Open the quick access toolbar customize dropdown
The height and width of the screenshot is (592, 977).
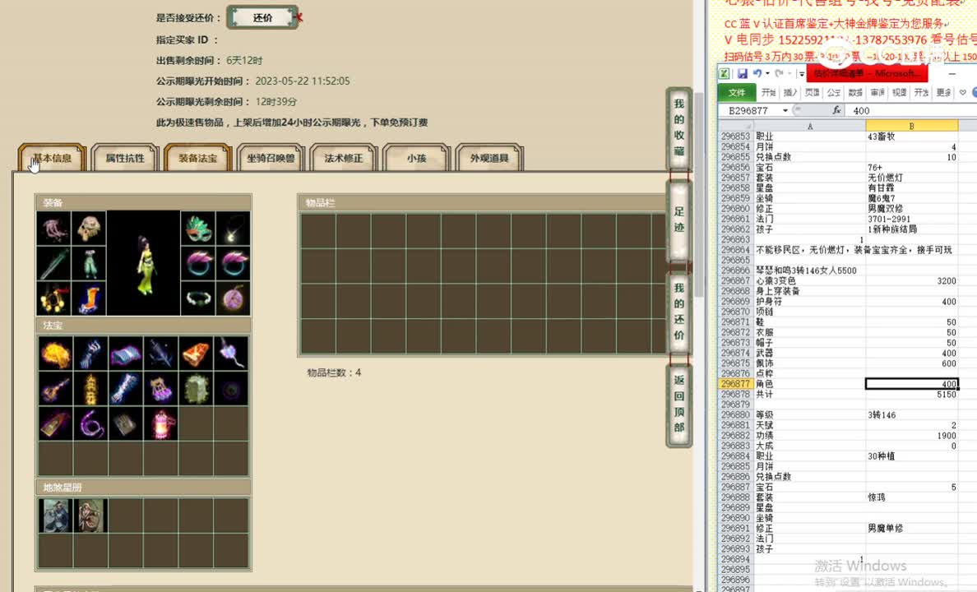pyautogui.click(x=801, y=74)
